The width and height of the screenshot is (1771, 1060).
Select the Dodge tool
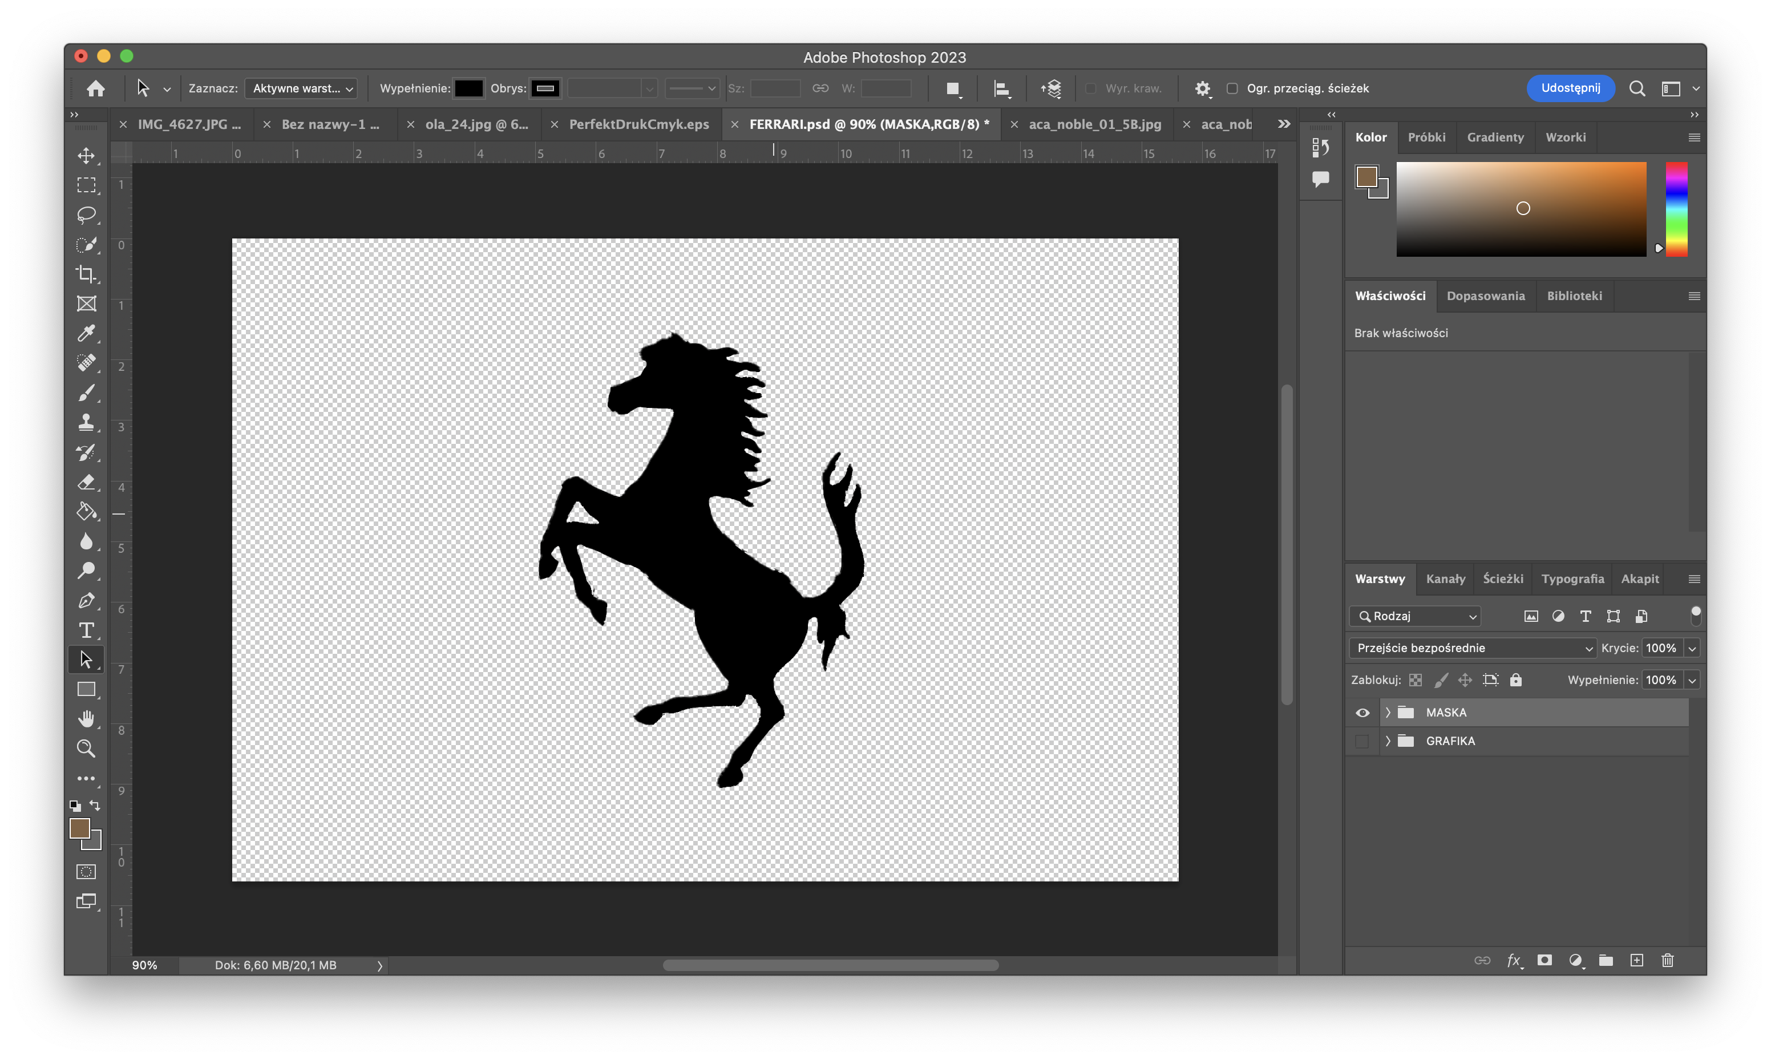86,571
